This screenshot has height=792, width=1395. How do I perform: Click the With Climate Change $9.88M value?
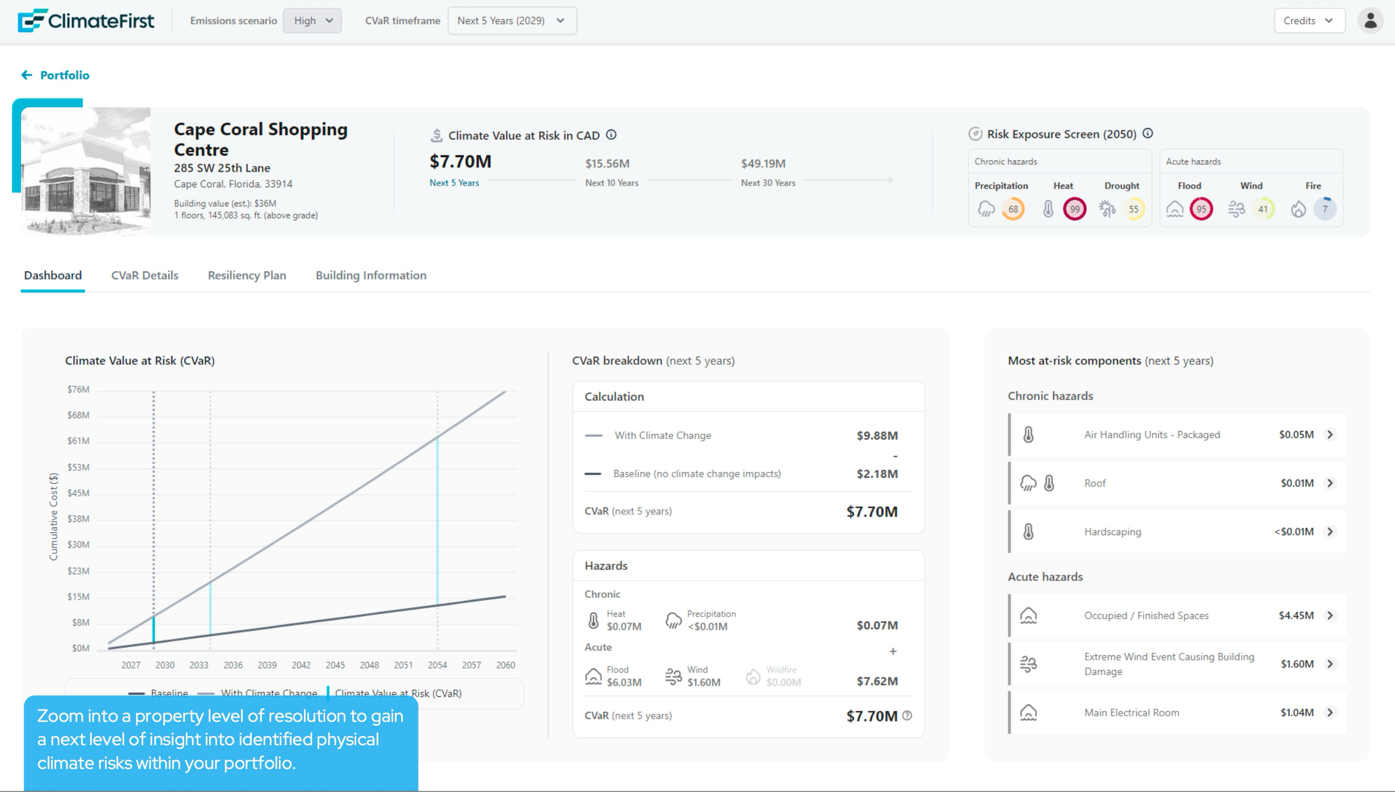[x=877, y=435]
